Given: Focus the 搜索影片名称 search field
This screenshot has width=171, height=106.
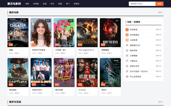Looking at the screenshot, I should (142, 4).
